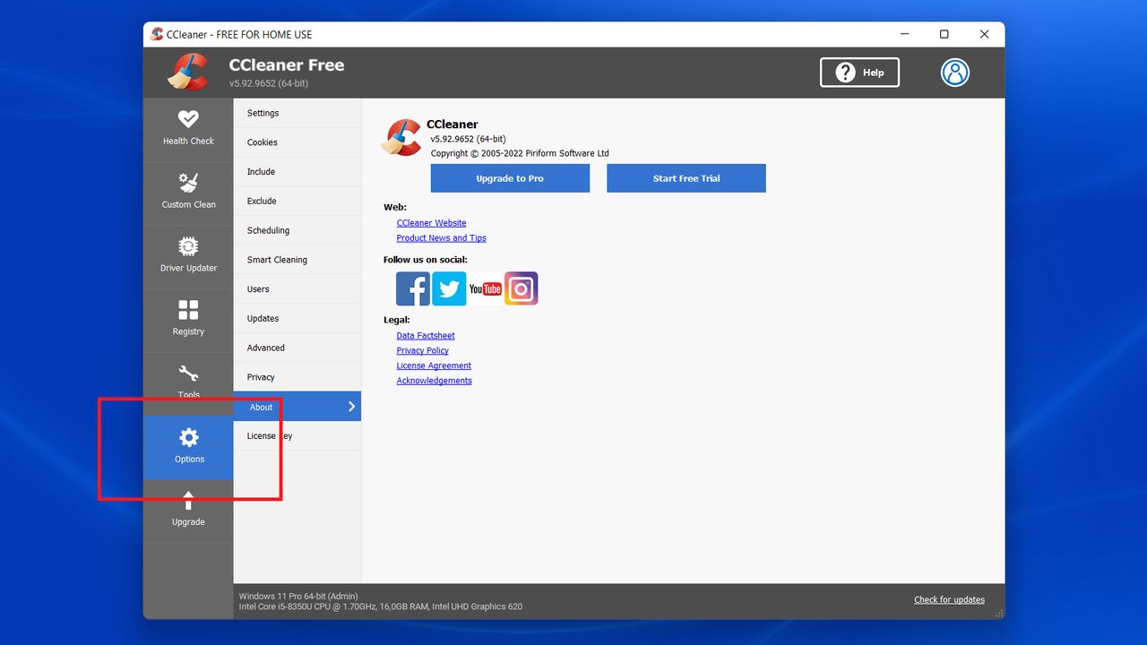Open Driver Updater
The height and width of the screenshot is (645, 1147).
pos(188,255)
